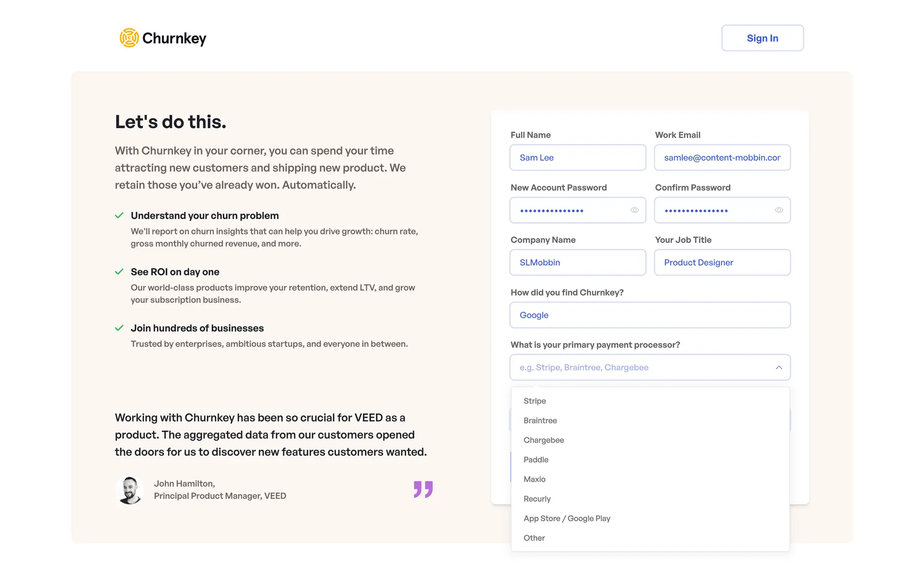Edit the Company Name field
The height and width of the screenshot is (578, 924).
[x=577, y=263]
